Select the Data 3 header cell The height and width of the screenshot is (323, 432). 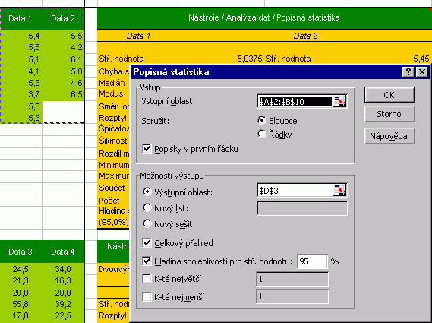(x=20, y=252)
